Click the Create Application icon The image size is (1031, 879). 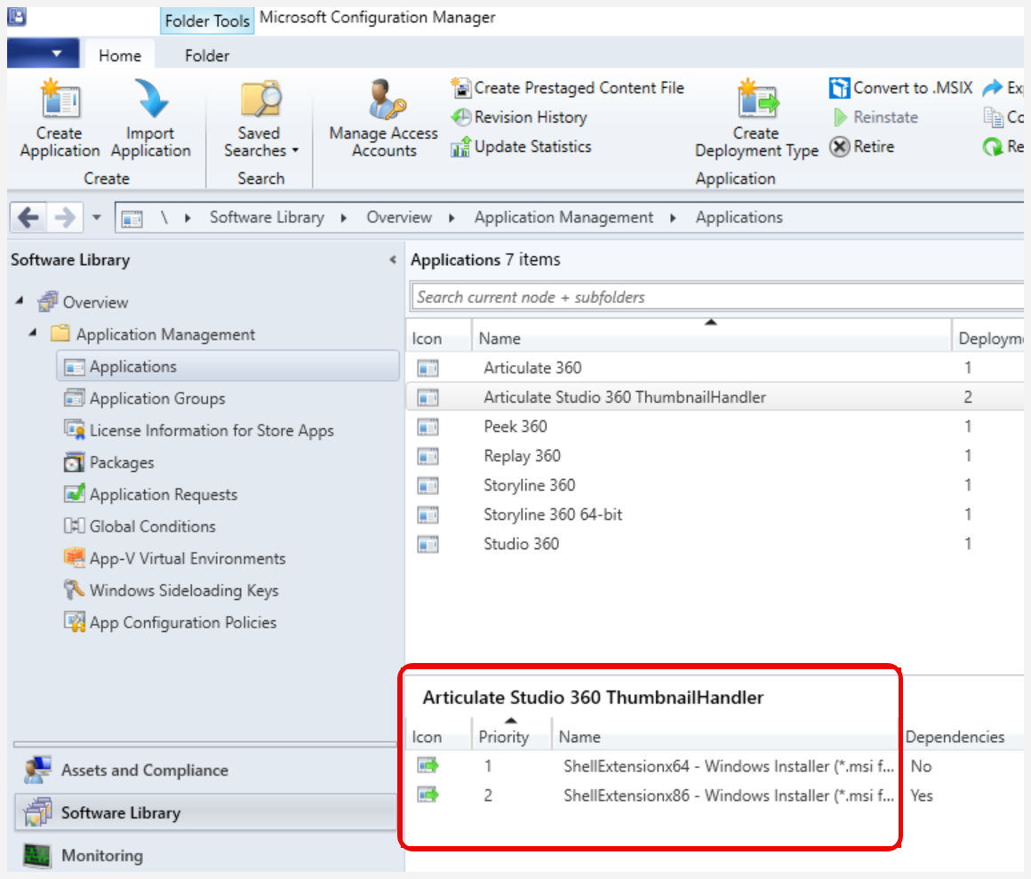click(60, 100)
